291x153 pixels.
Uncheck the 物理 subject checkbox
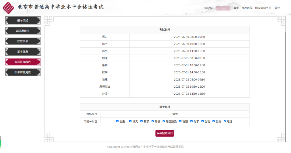point(180,121)
